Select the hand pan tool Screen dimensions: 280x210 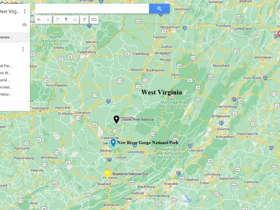click(57, 20)
